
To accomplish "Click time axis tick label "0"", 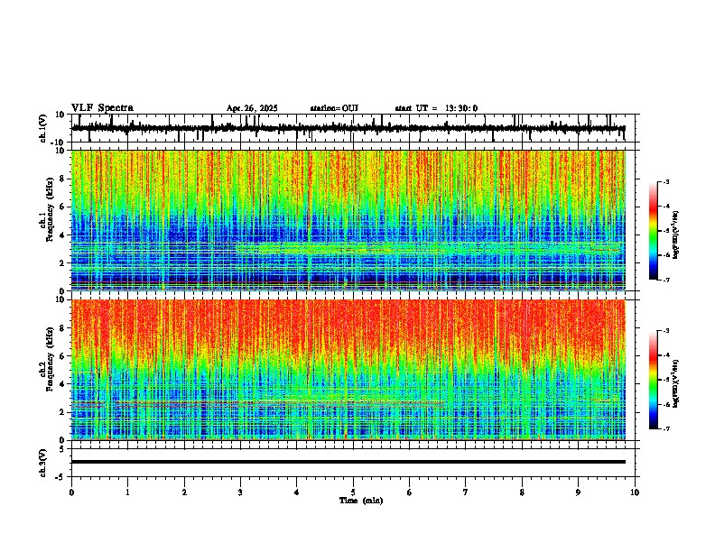I will [71, 492].
